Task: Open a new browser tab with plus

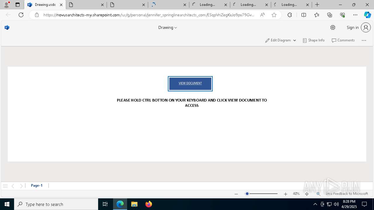Action: click(317, 5)
